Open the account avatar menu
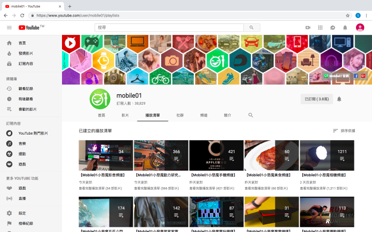This screenshot has width=372, height=232. click(360, 27)
